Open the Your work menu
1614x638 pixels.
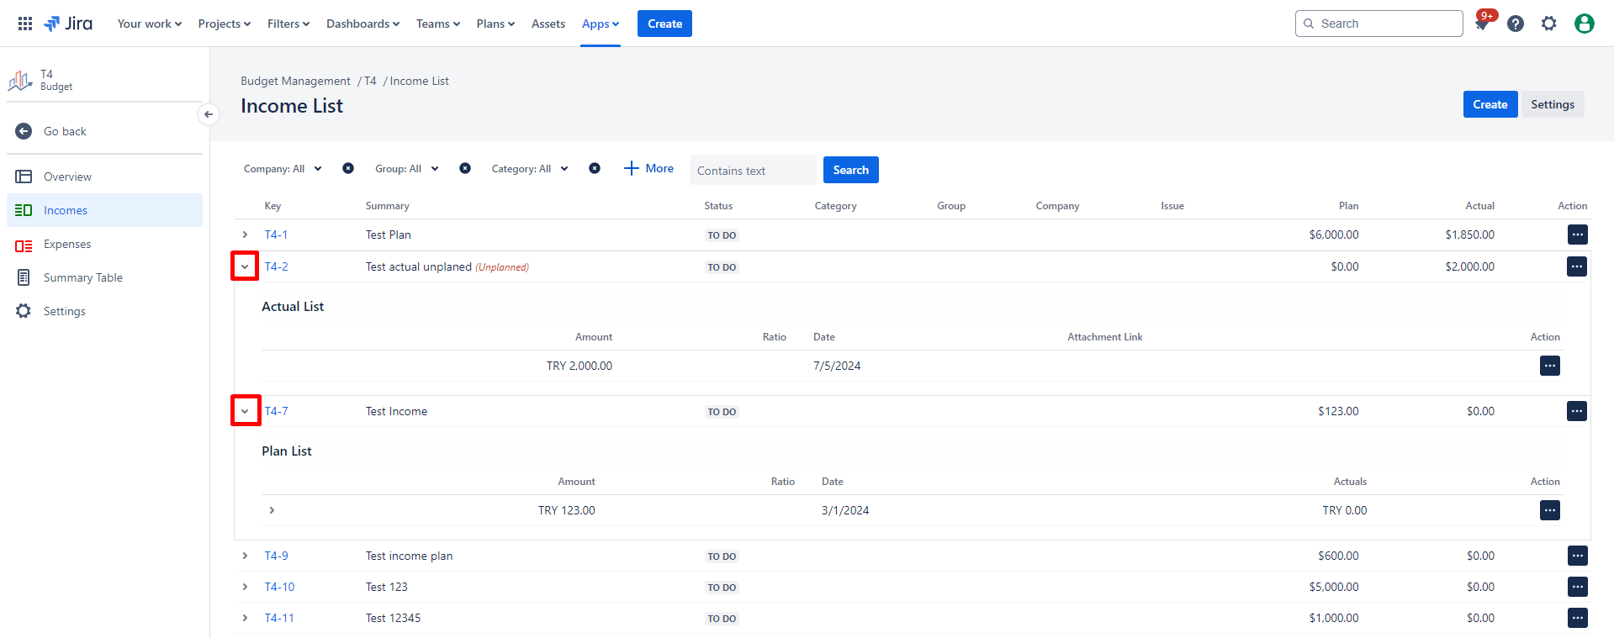pyautogui.click(x=150, y=24)
